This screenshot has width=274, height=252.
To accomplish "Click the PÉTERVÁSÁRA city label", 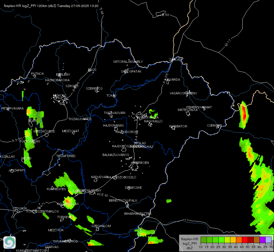I will pyautogui.click(x=12, y=108).
